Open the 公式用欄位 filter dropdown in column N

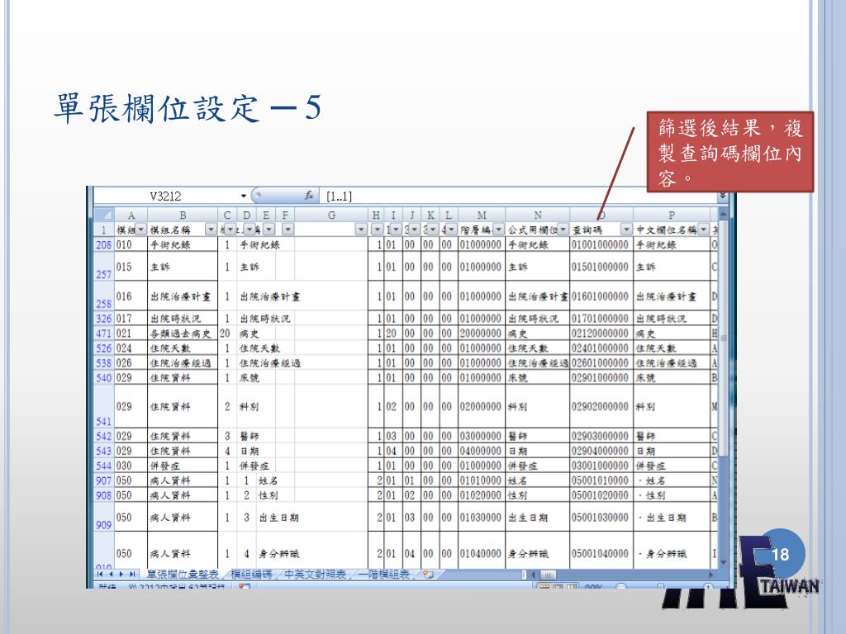[563, 229]
